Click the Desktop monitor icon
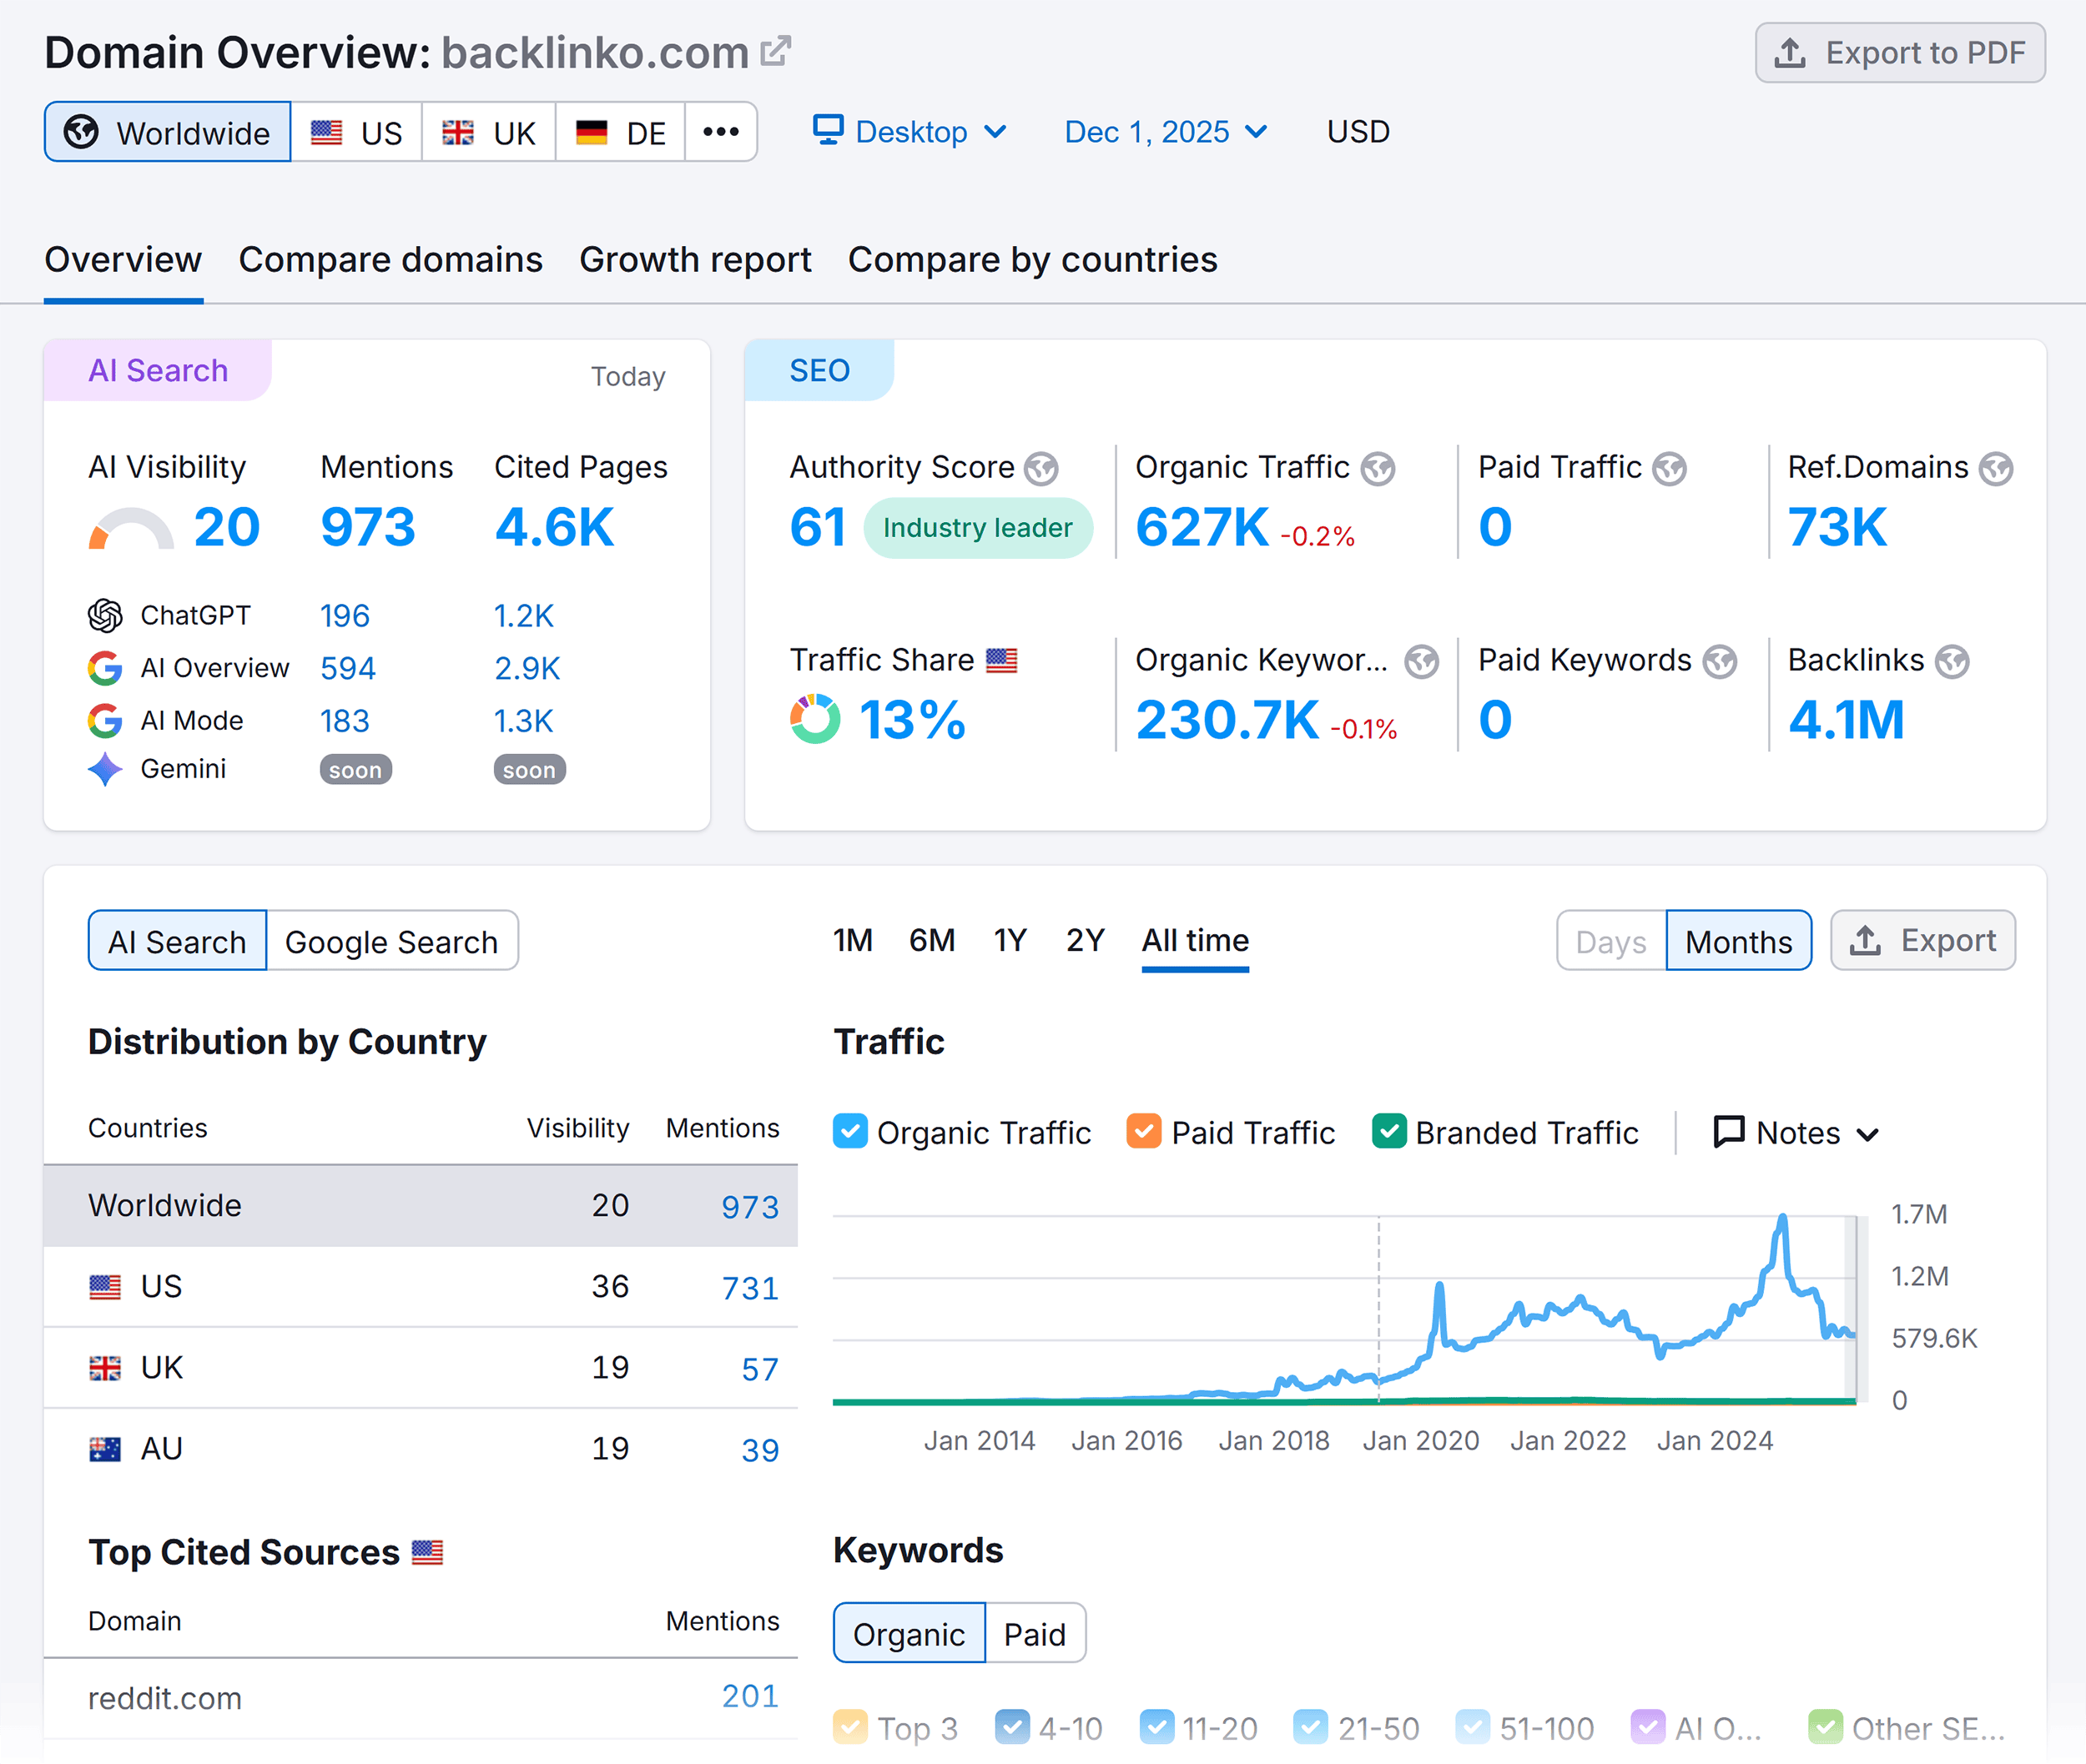The image size is (2086, 1764). click(x=826, y=131)
